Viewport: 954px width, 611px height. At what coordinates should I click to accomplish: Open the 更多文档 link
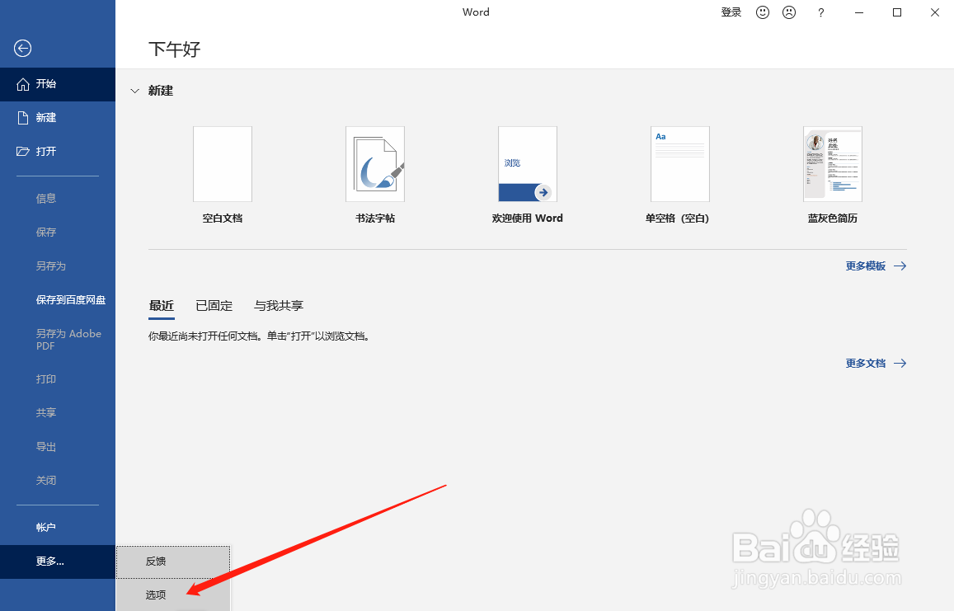pos(866,364)
